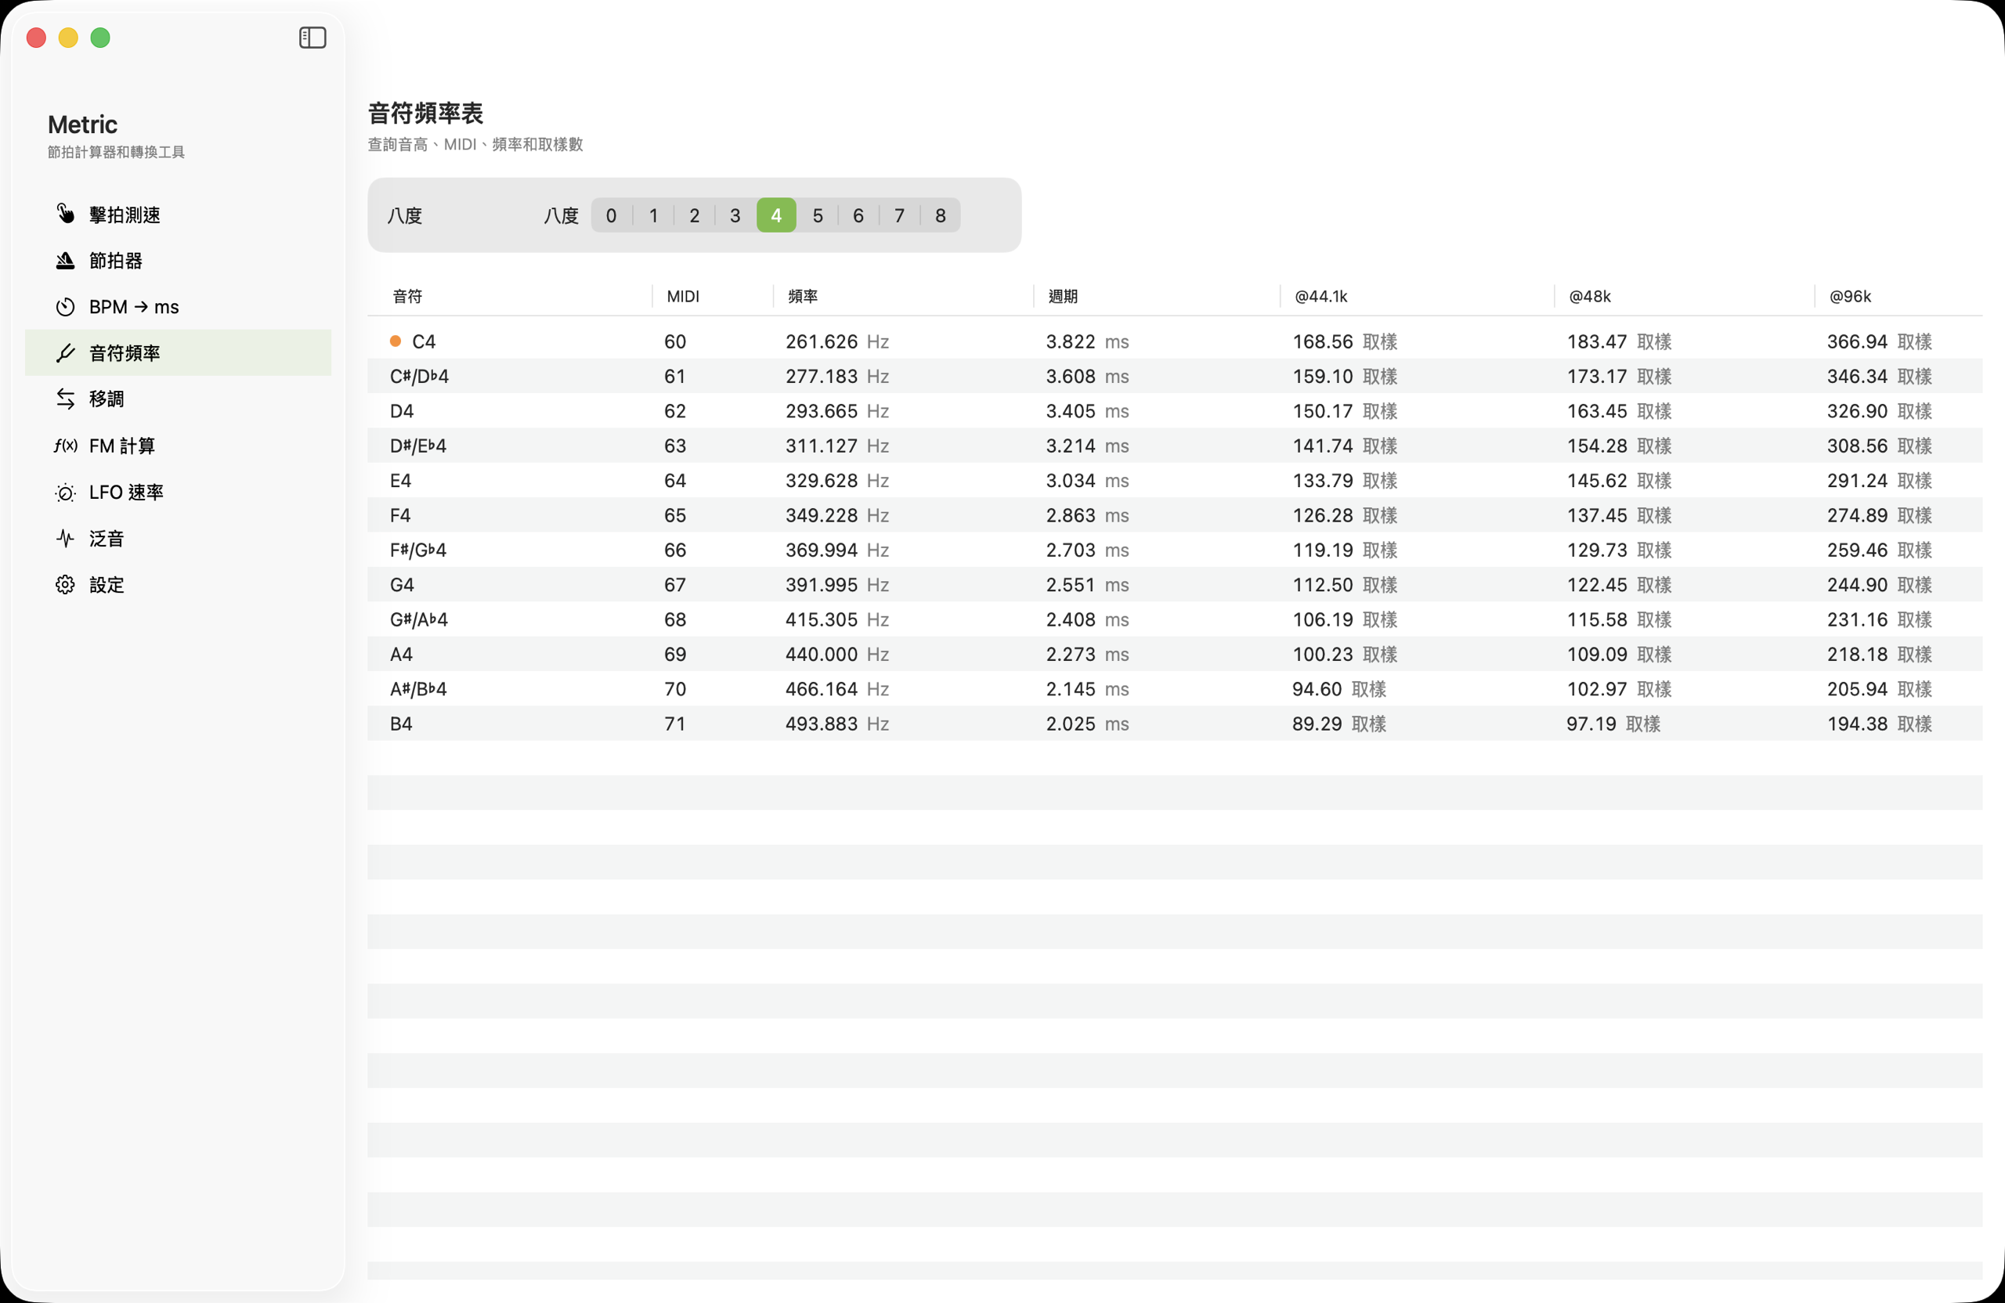Viewport: 2005px width, 1303px height.
Task: Click the Metric app title
Action: point(82,125)
